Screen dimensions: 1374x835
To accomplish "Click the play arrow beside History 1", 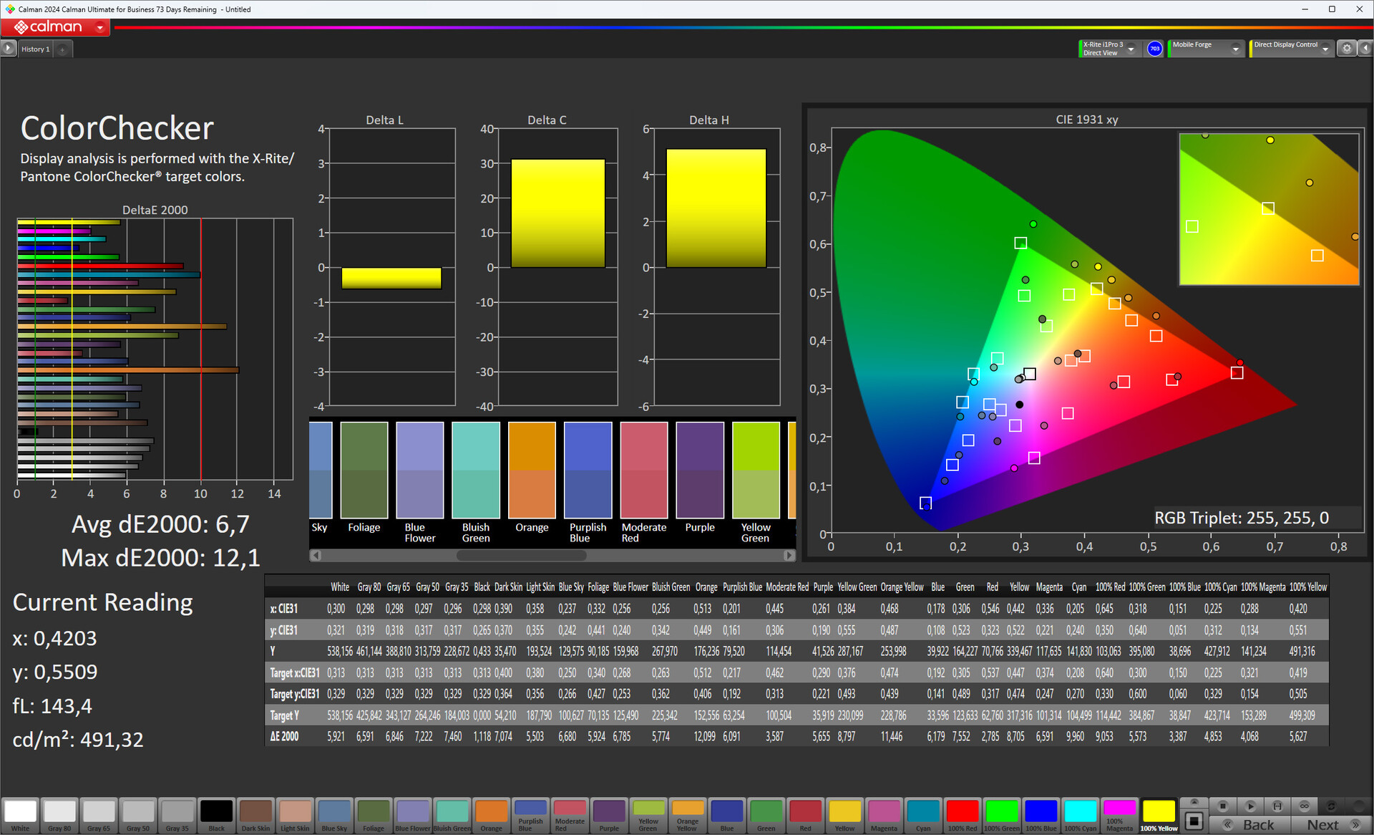I will (x=8, y=49).
